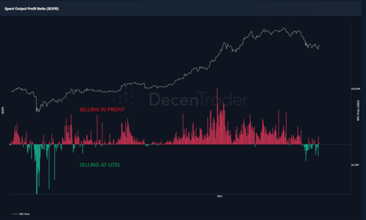Click the BTC Price legend line swatch
This screenshot has width=366, height=220.
point(15,214)
